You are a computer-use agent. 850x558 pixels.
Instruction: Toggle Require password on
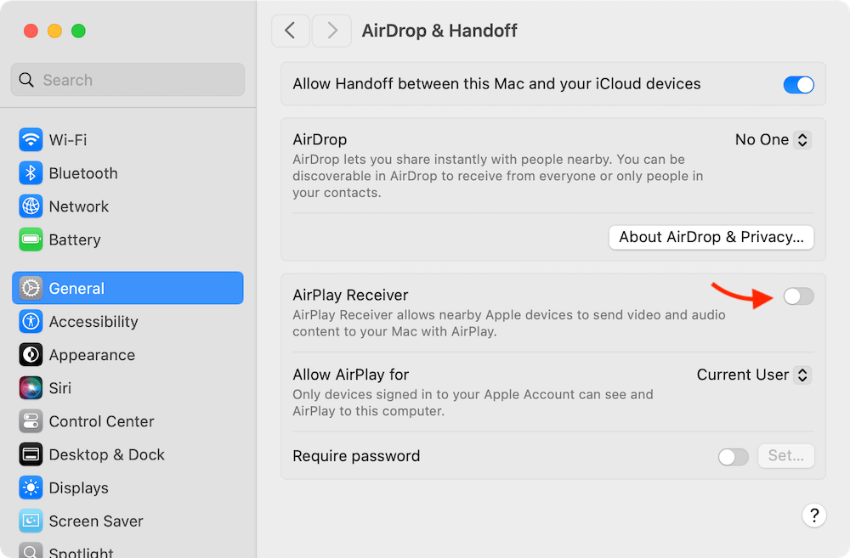pyautogui.click(x=733, y=456)
